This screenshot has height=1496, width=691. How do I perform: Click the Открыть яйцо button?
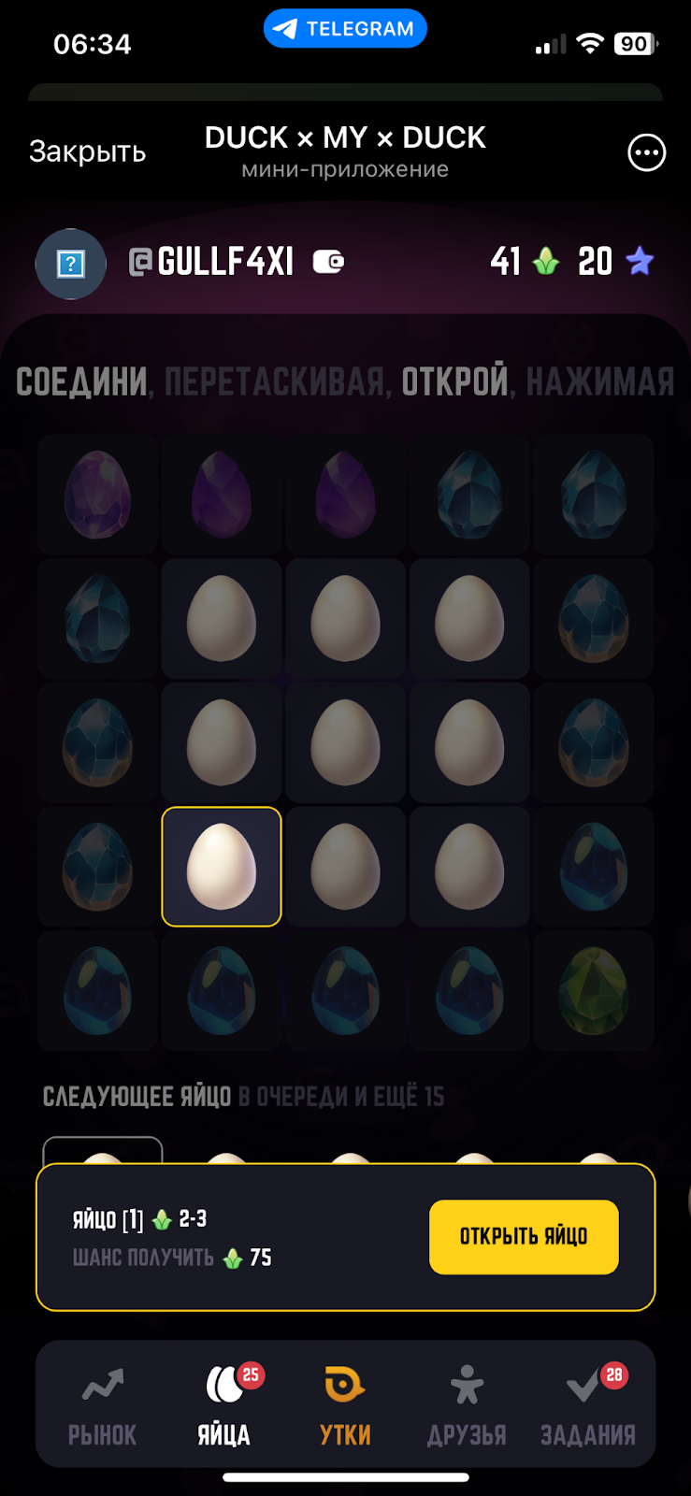click(524, 1237)
